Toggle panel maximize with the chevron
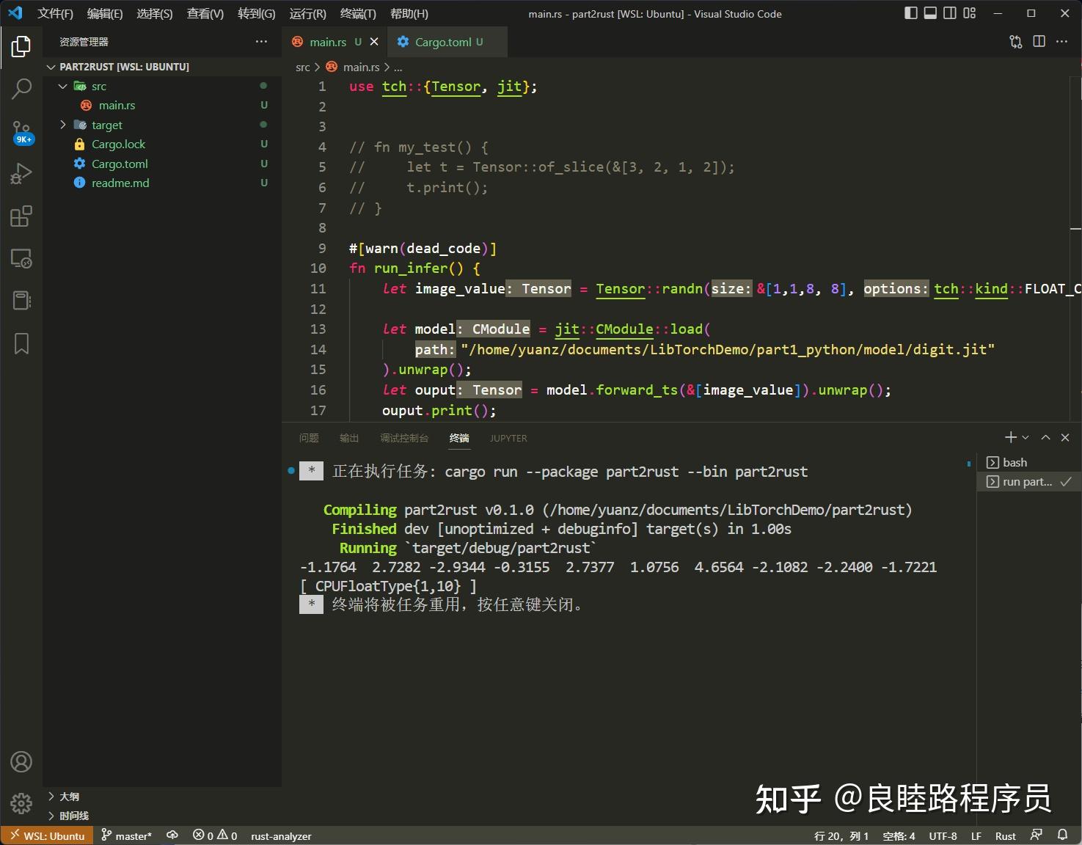This screenshot has height=845, width=1082. tap(1045, 437)
